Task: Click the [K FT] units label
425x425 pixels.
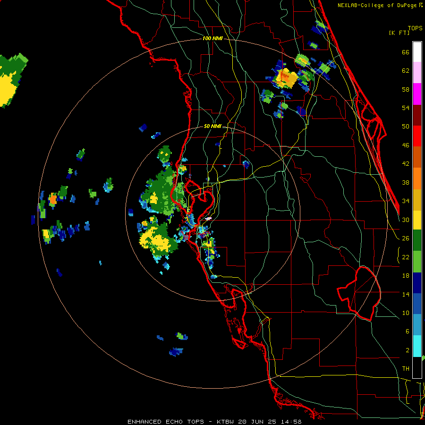Action: pyautogui.click(x=399, y=33)
